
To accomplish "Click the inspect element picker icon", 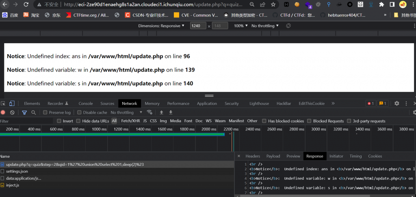I will 3,104.
